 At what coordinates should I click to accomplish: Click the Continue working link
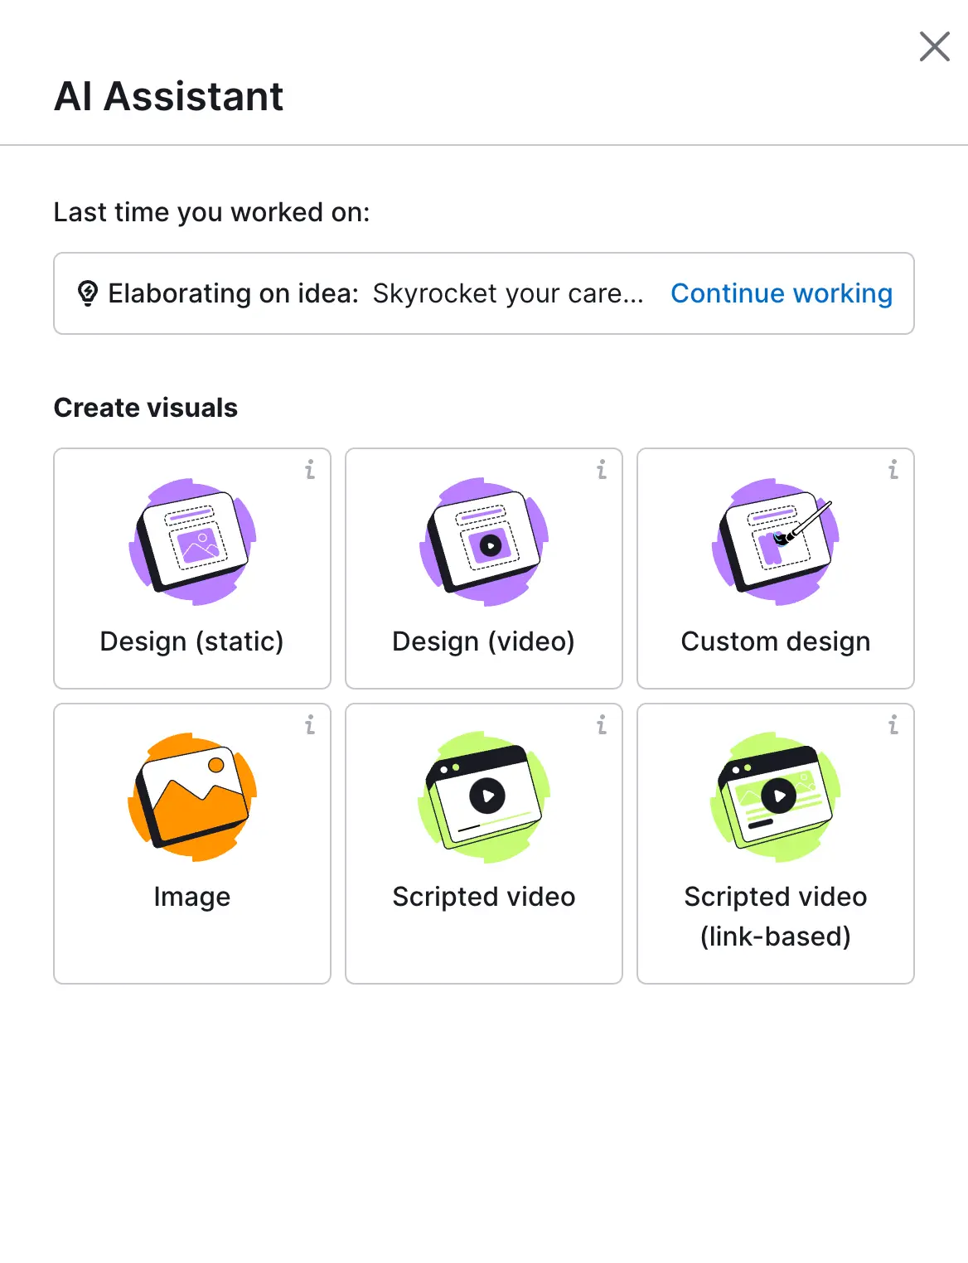[782, 293]
